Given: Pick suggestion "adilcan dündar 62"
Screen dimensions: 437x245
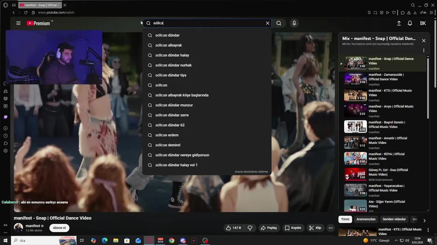Looking at the screenshot, I should click(207, 125).
